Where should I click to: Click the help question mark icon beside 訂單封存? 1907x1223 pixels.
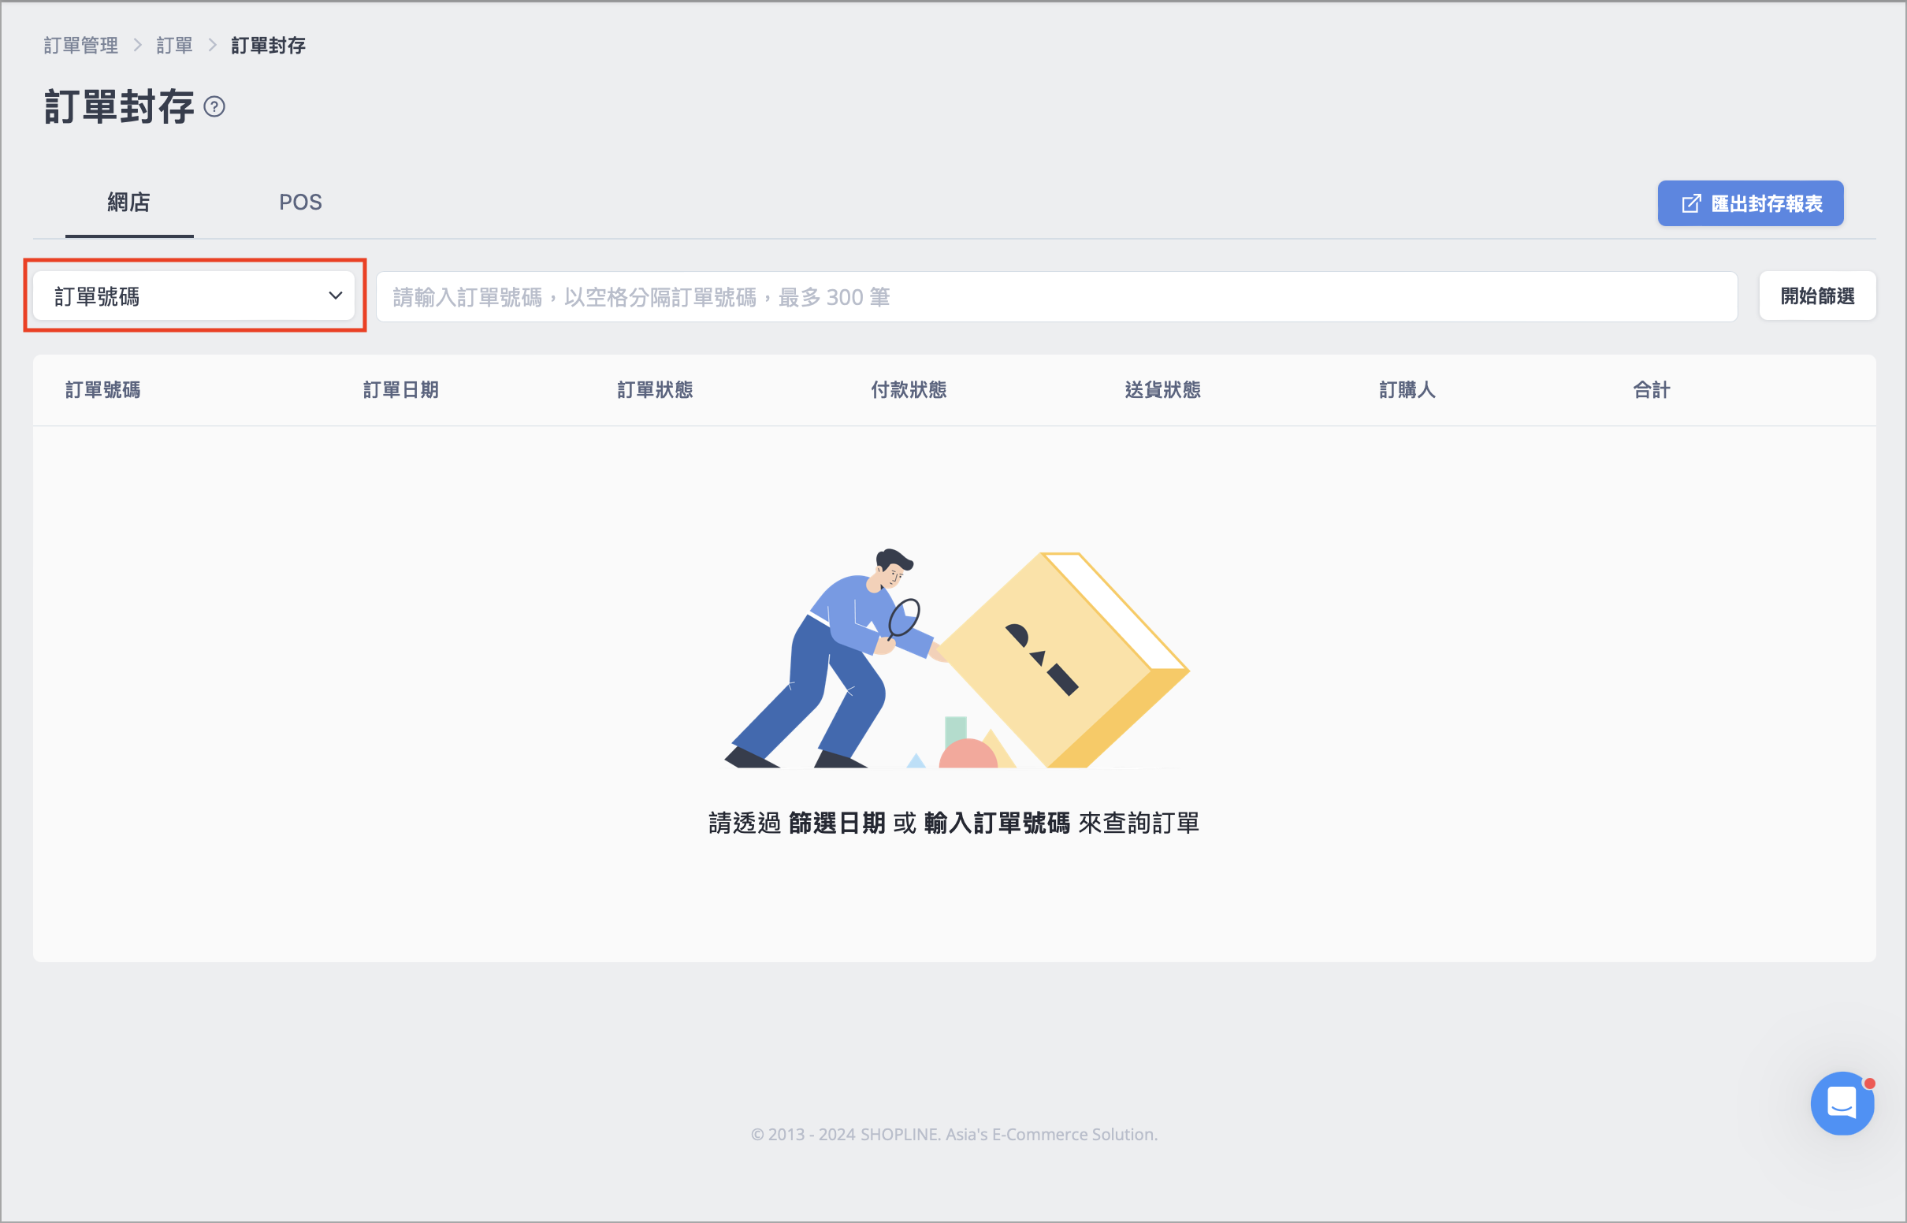point(214,106)
